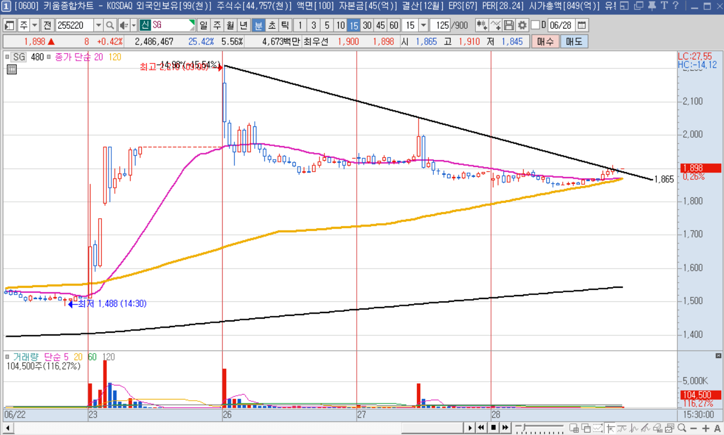Click the magnifier zoom icon in bottom toolbar

point(682,428)
